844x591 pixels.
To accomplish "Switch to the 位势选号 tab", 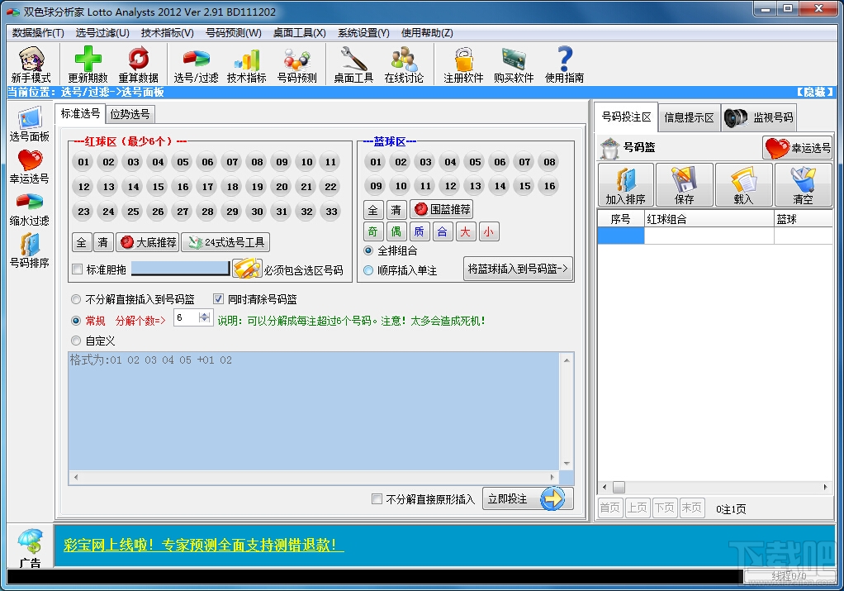I will coord(130,114).
